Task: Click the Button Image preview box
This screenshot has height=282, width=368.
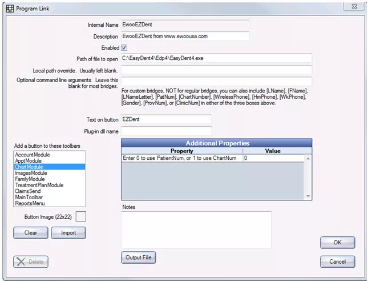Action: click(x=81, y=216)
